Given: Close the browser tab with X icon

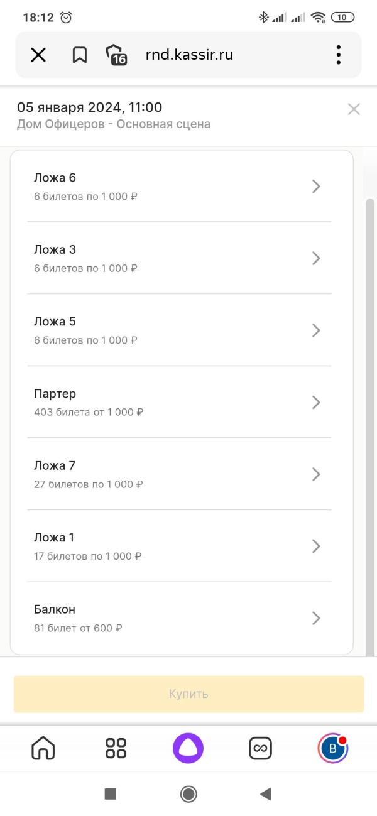Looking at the screenshot, I should [x=38, y=55].
